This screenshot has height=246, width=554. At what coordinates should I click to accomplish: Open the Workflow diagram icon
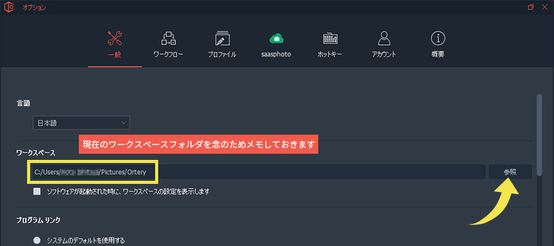pyautogui.click(x=169, y=38)
